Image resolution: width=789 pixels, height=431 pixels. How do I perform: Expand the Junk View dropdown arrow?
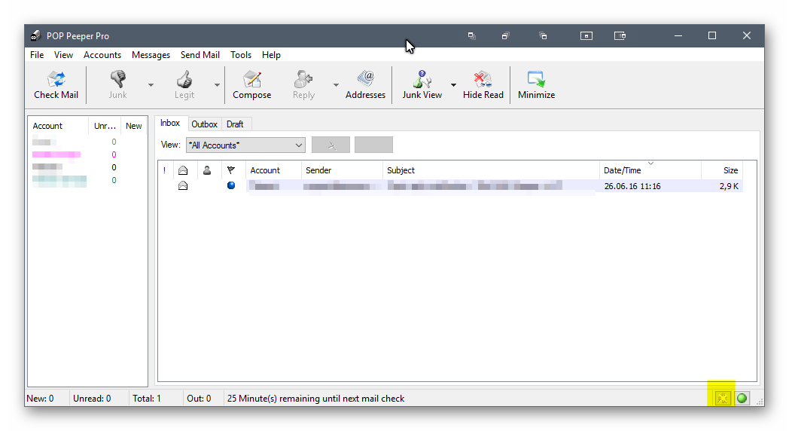tap(453, 85)
